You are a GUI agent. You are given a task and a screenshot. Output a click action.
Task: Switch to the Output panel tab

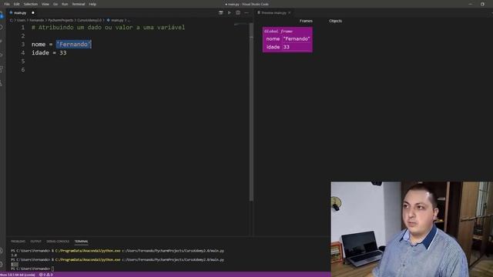36,241
